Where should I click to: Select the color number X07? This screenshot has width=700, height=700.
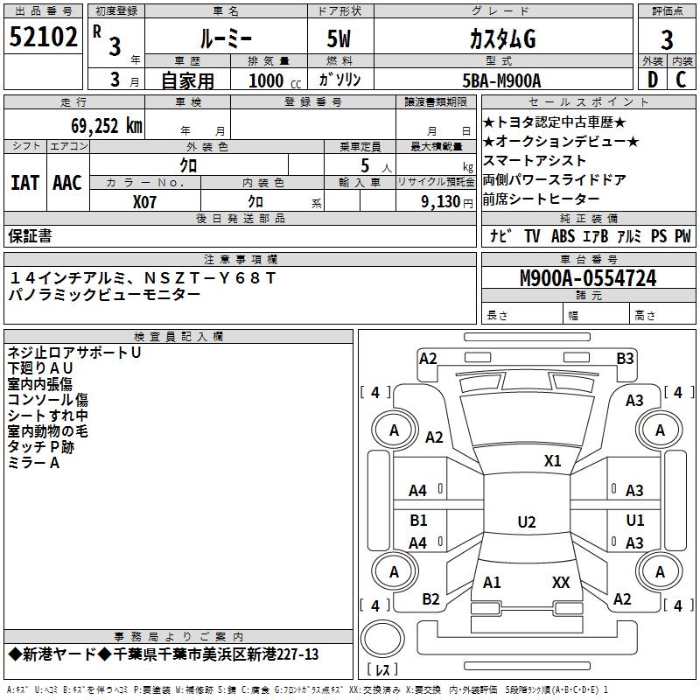coord(144,202)
